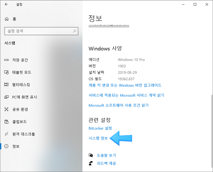Select the Storage (저장 공간) icon
The image size is (213, 172).
tap(6, 60)
